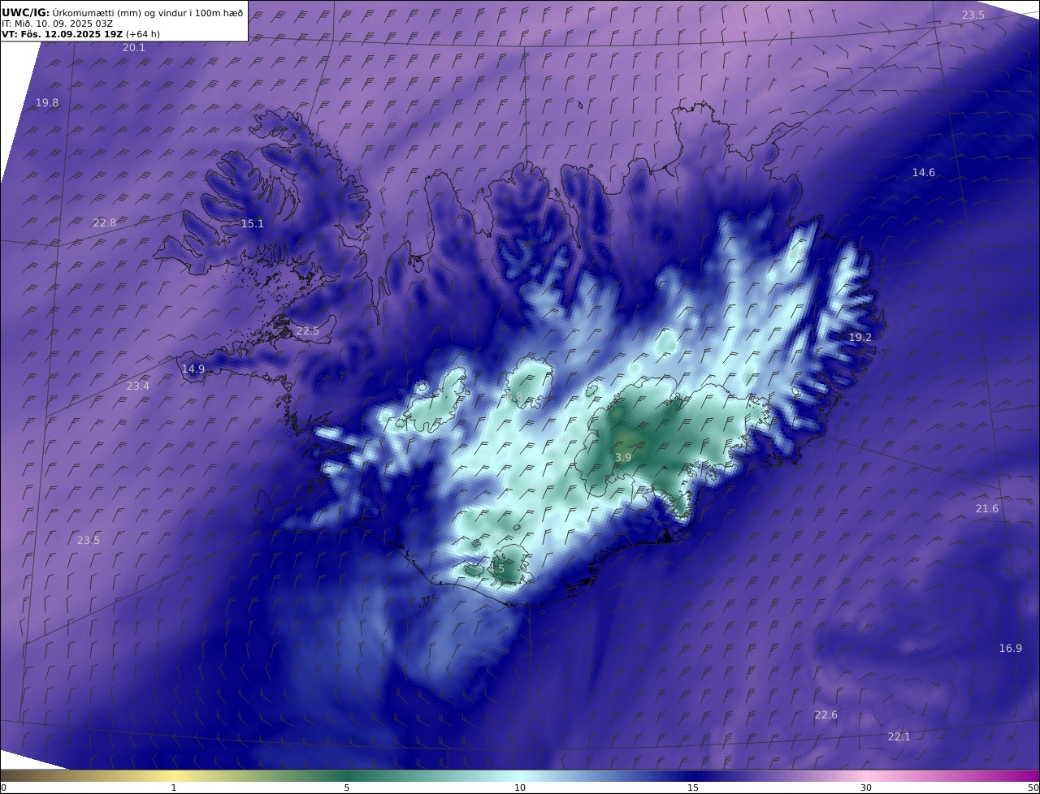
Task: Click the colorbar tick label "50"
Action: pos(1033,788)
